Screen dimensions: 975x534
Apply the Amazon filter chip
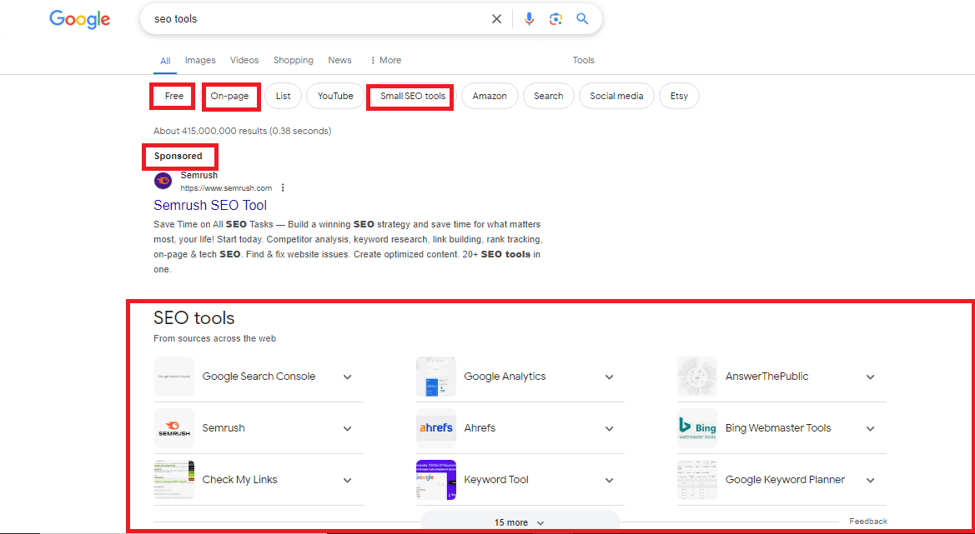490,97
